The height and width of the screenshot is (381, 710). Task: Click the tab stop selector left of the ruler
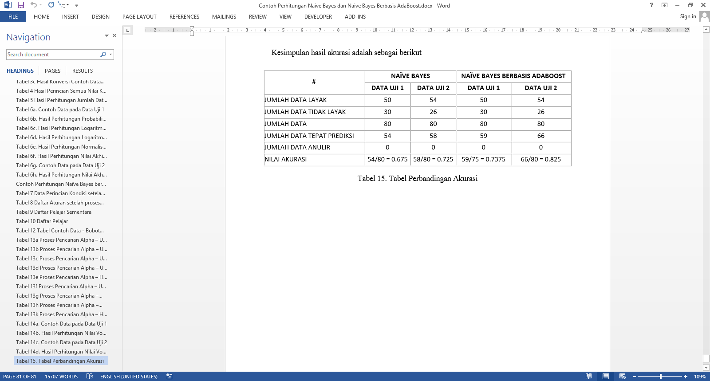click(x=128, y=30)
